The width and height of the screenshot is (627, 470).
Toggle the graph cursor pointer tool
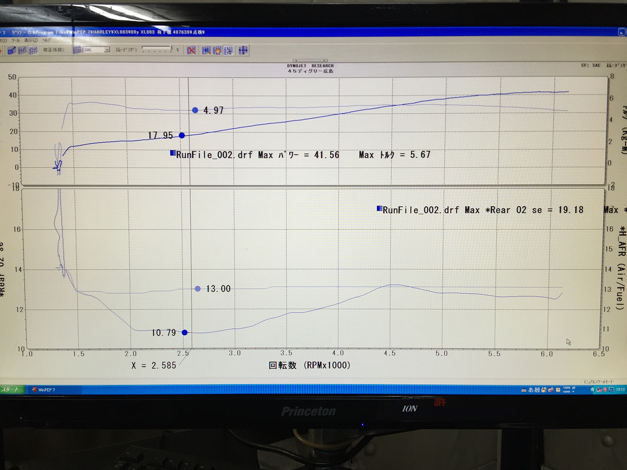click(x=228, y=50)
